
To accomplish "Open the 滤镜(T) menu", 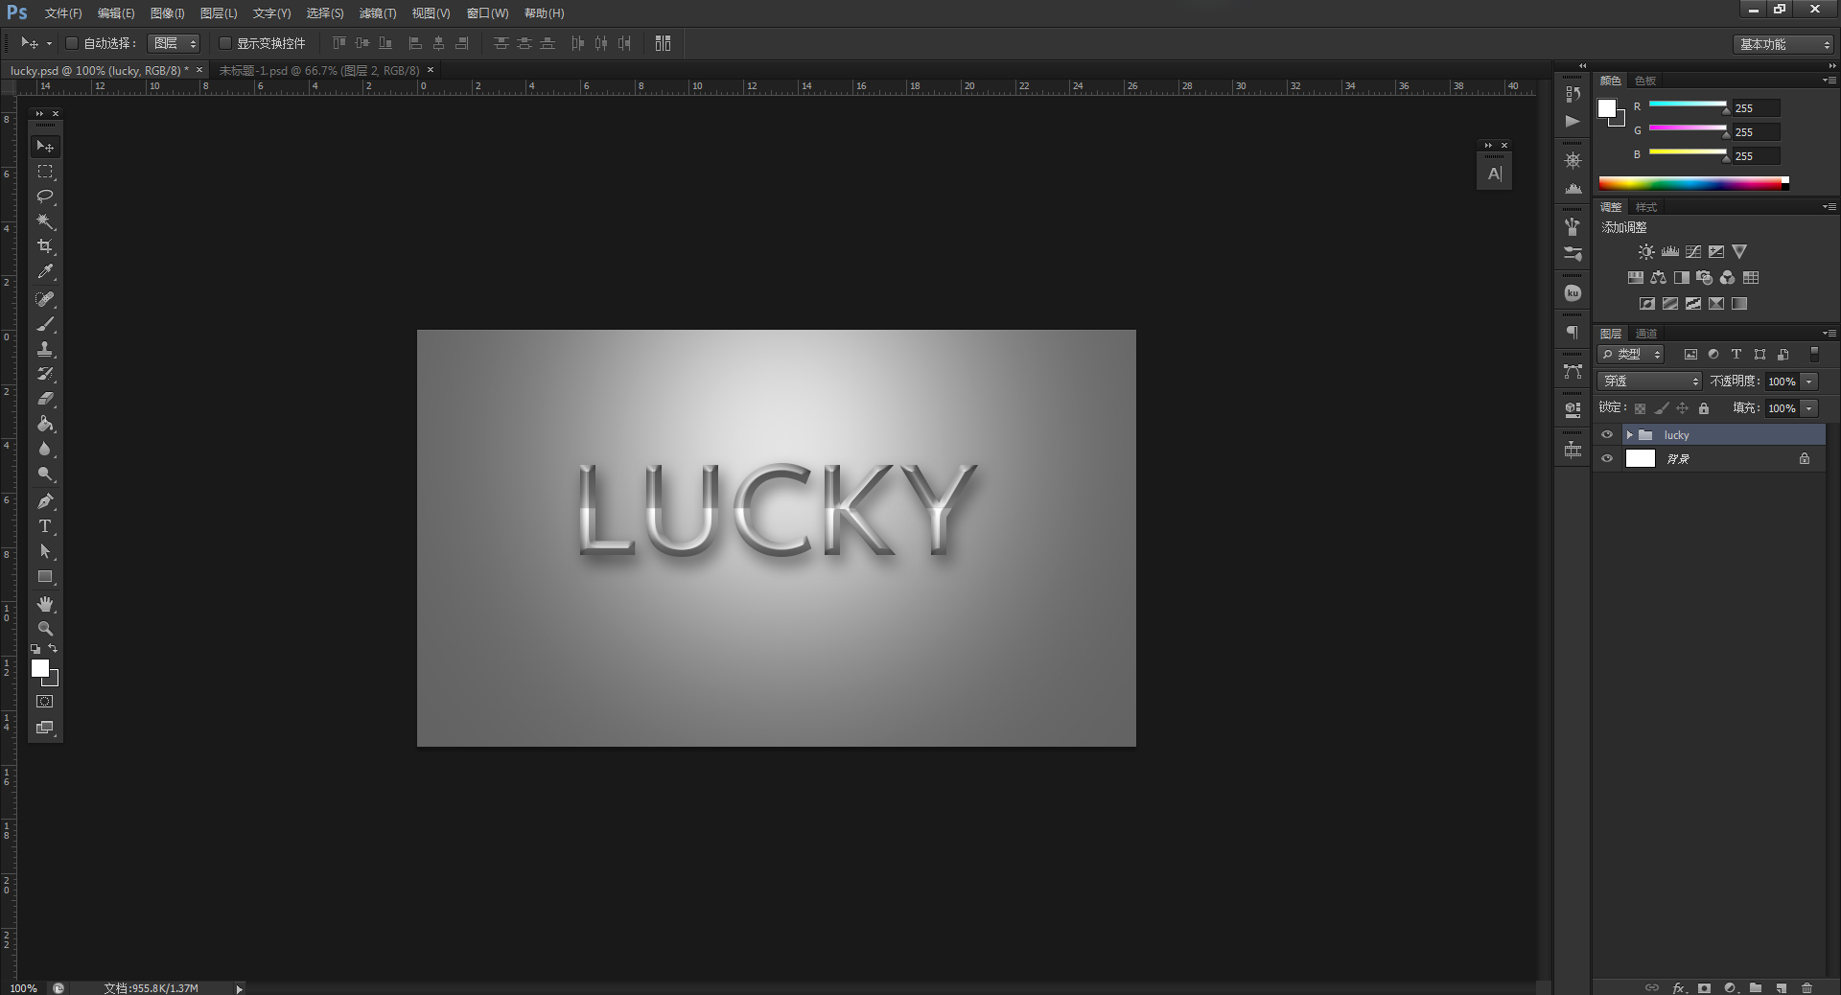I will [378, 13].
